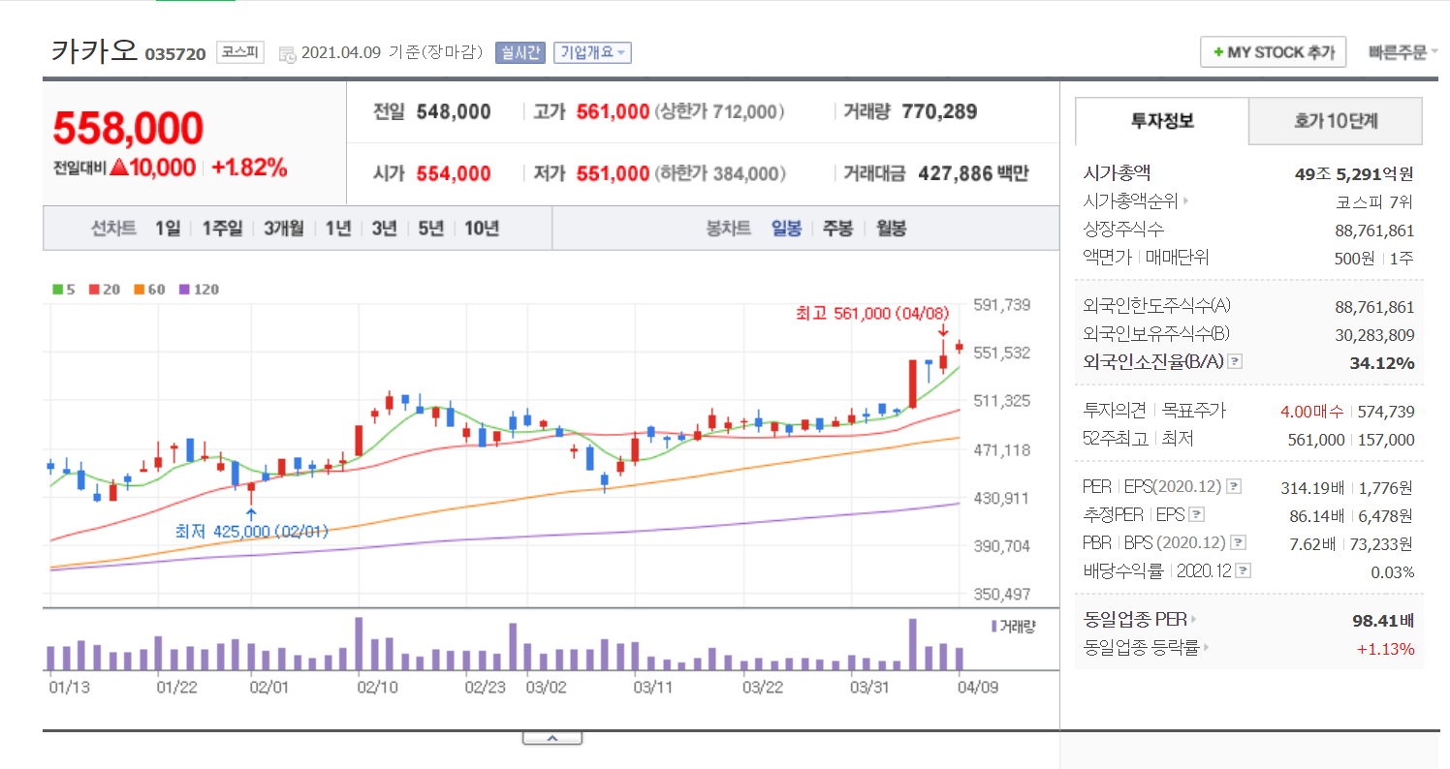The width and height of the screenshot is (1450, 769).
Task: Open help icon next to 추정PER | EPS
Action: click(x=1197, y=514)
